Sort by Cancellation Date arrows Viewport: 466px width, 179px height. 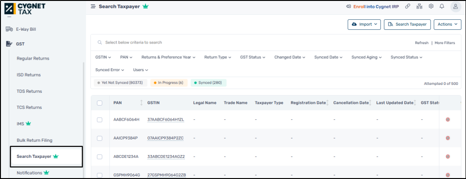[370, 103]
